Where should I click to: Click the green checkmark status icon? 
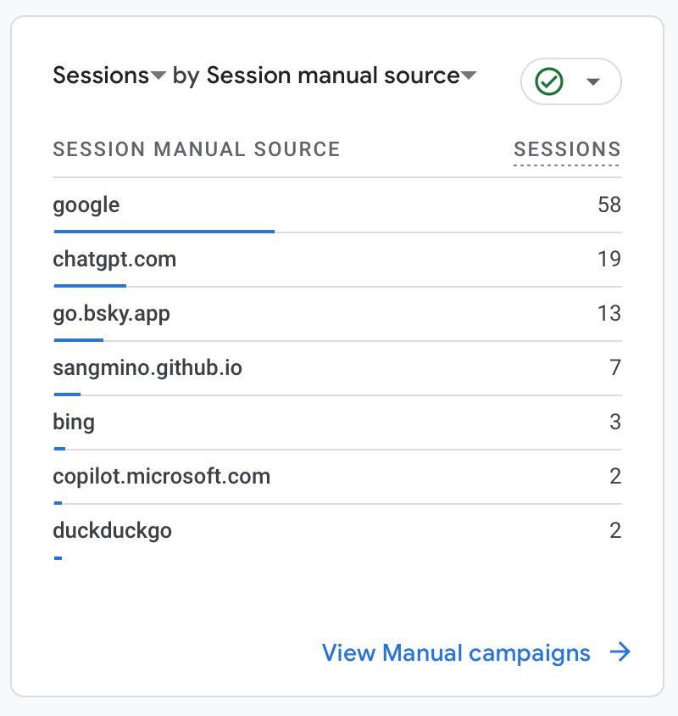550,81
